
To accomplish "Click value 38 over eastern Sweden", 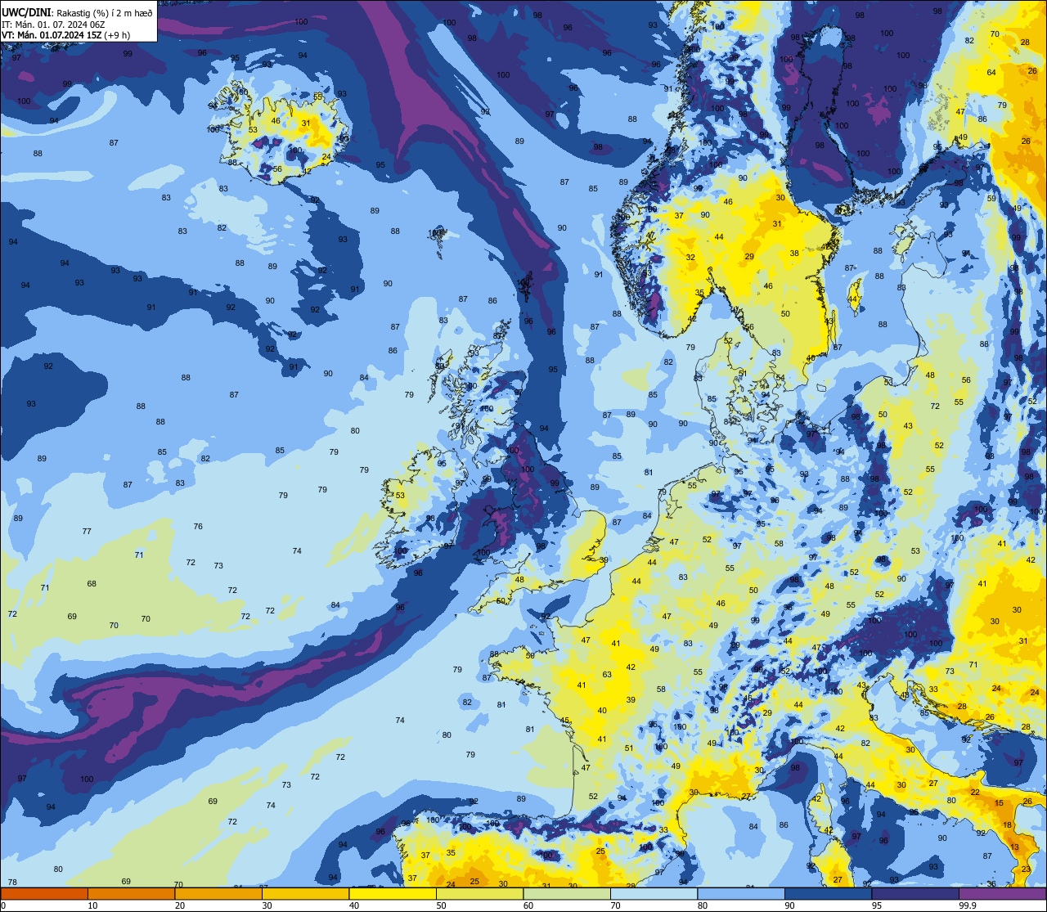I will pos(794,253).
